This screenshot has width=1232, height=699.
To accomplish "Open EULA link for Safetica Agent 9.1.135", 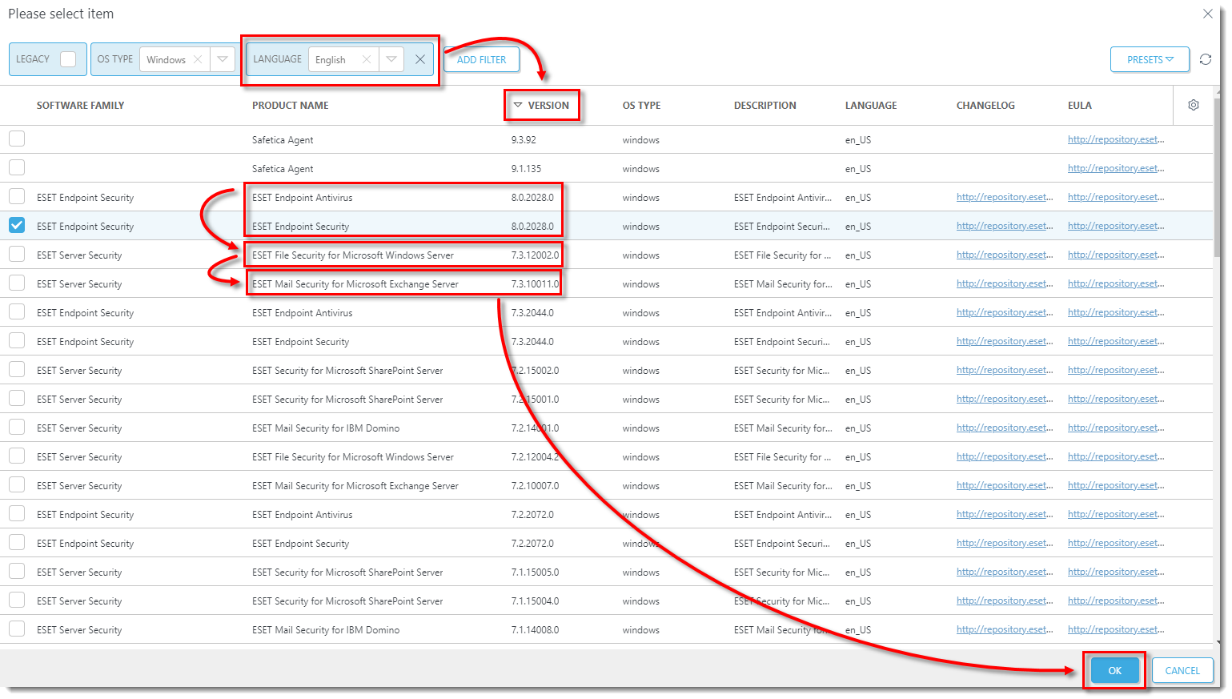I will (1116, 168).
